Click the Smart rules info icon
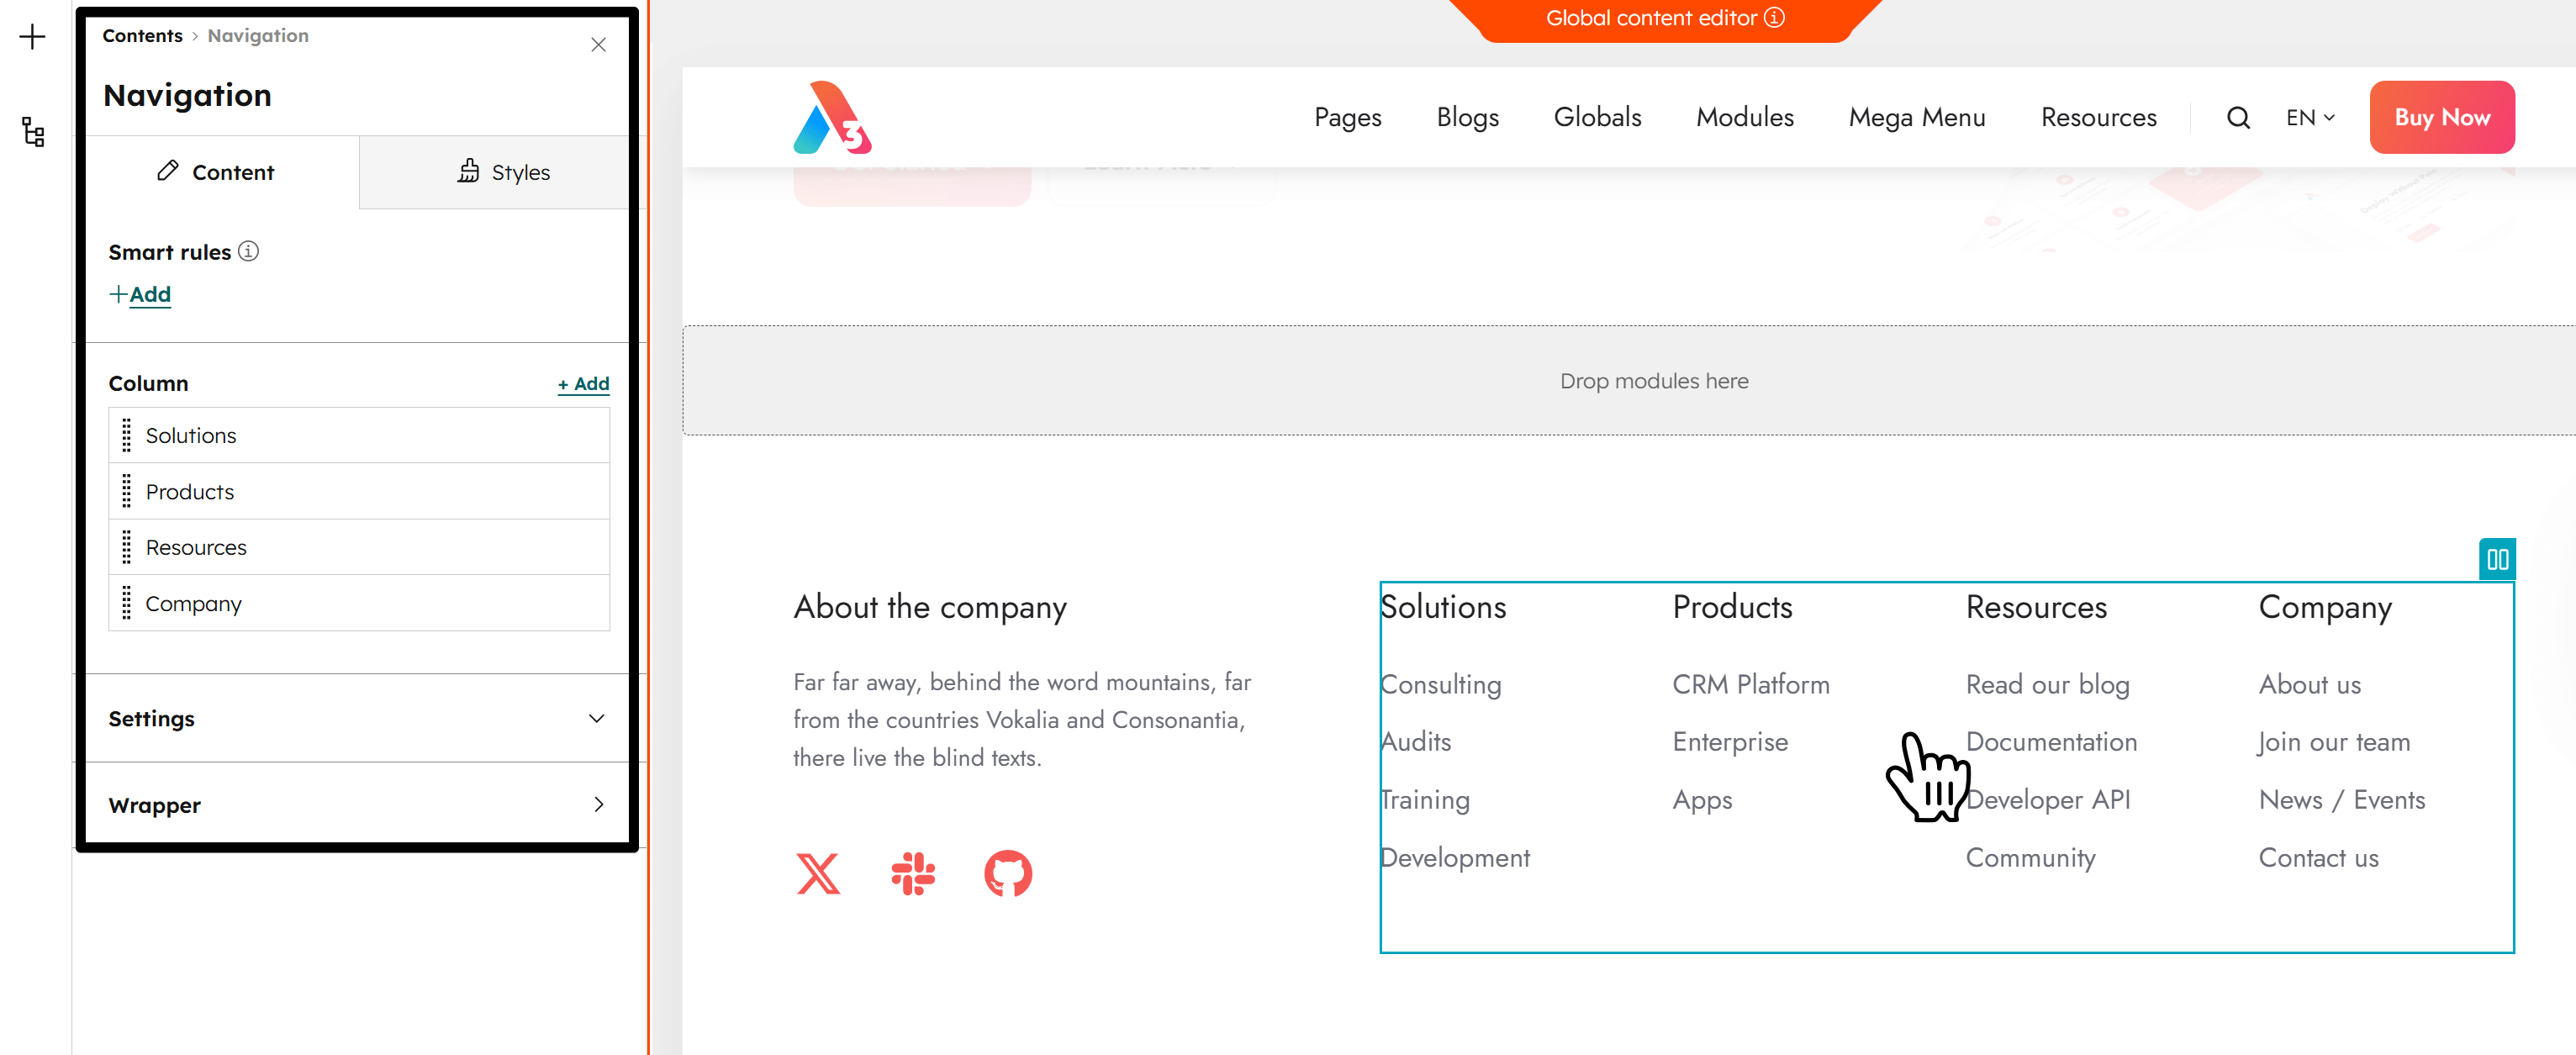2576x1055 pixels. 249,252
